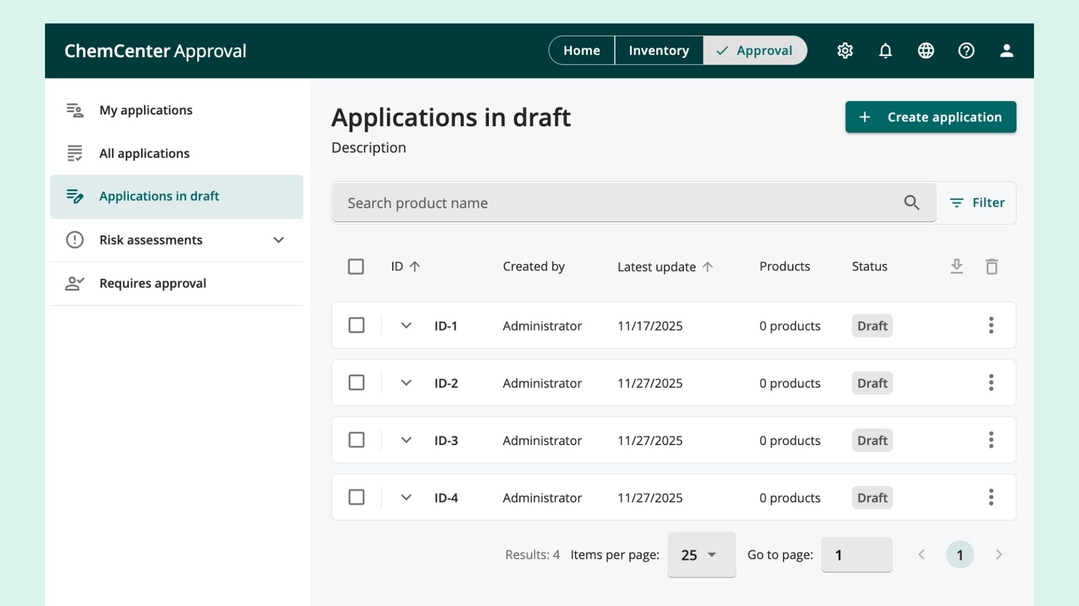Open the Filter button
Screen dimensions: 1079x606
coord(977,203)
